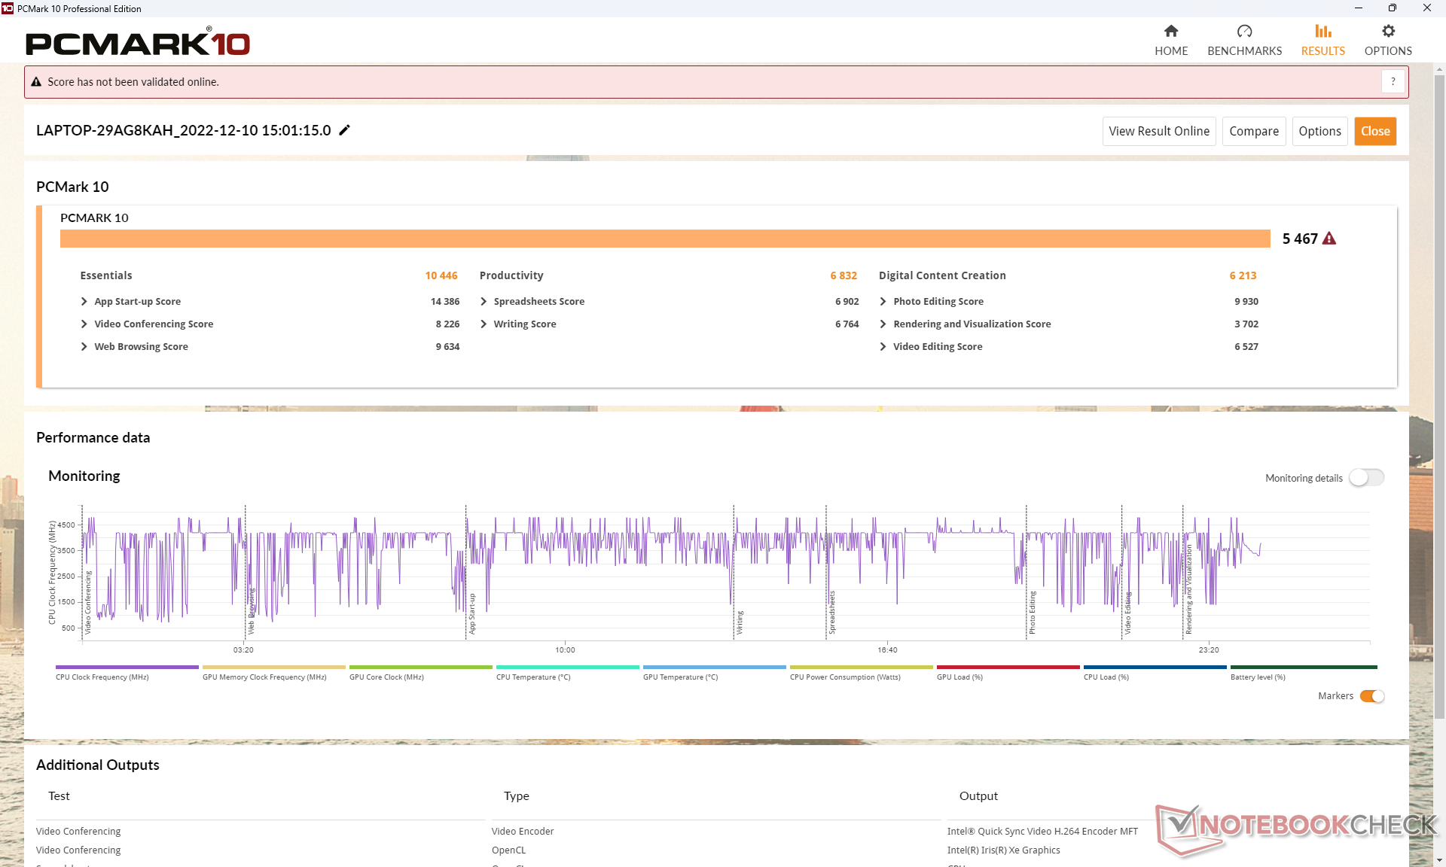Image resolution: width=1446 pixels, height=867 pixels.
Task: Select CPU Load legend swatch
Action: [1155, 667]
